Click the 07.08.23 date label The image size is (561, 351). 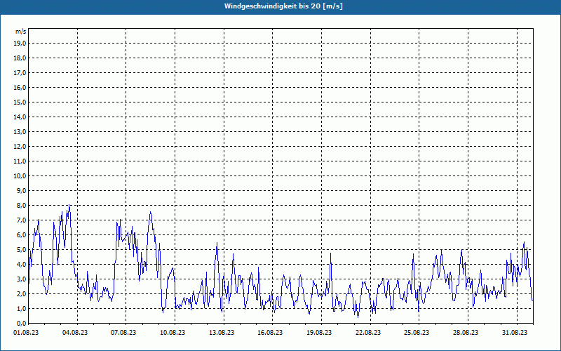(x=124, y=332)
